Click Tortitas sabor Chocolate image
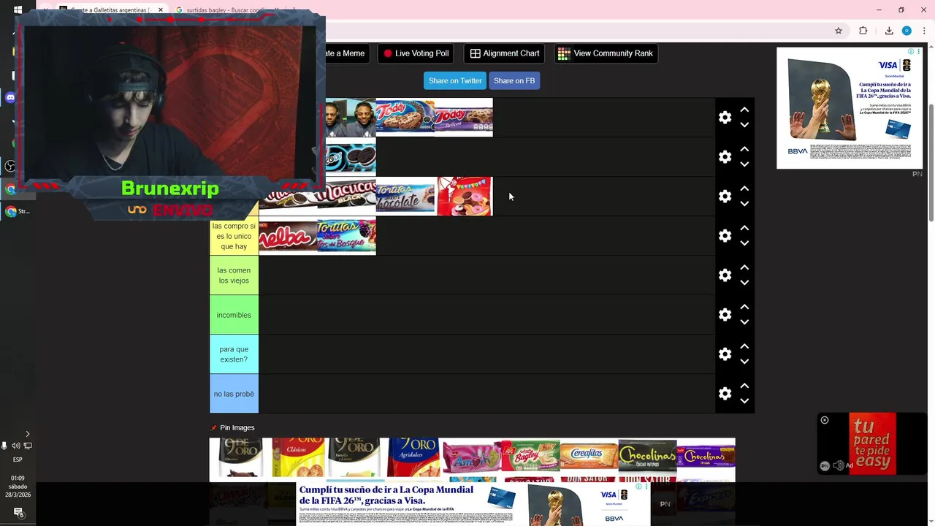935x526 pixels. pyautogui.click(x=405, y=197)
